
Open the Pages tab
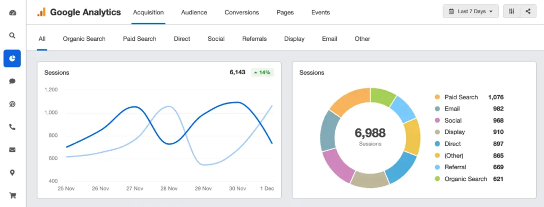[x=285, y=13]
